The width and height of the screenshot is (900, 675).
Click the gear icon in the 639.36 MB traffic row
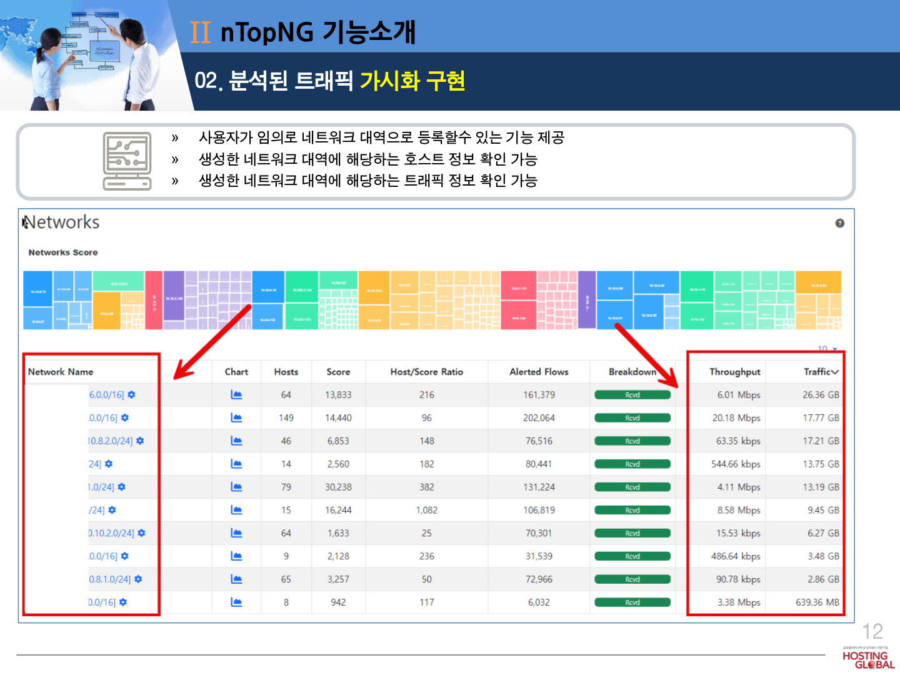coord(123,602)
